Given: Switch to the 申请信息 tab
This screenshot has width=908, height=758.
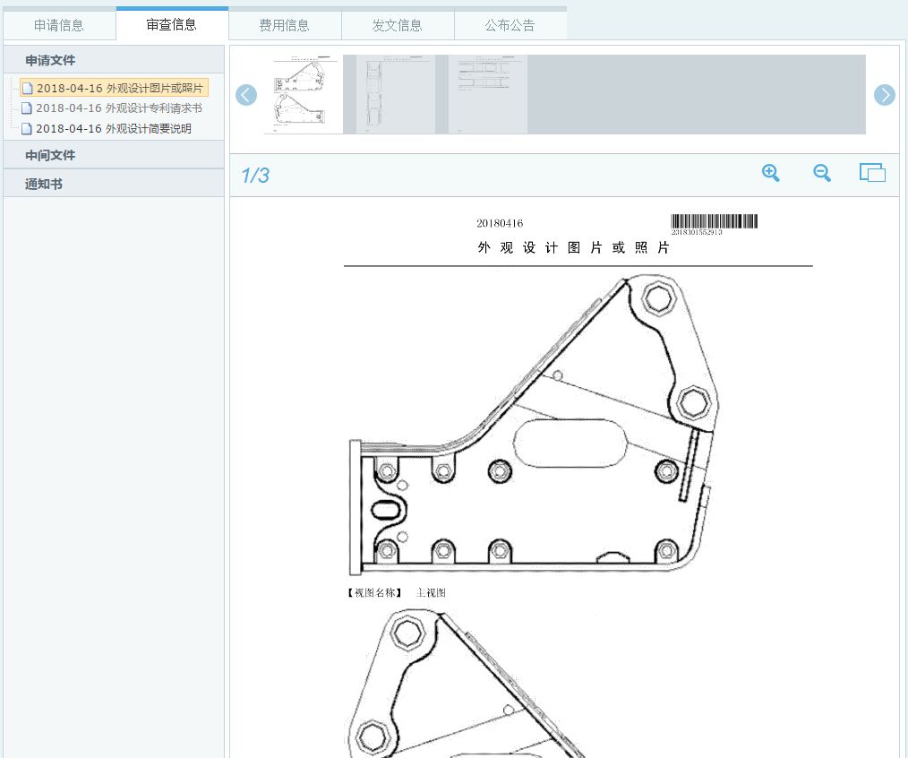Looking at the screenshot, I should [59, 25].
